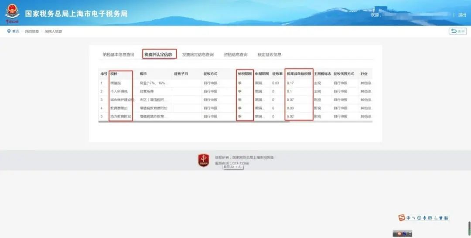
Task: Open Sogou emoji smiley panel
Action: [x=419, y=217]
